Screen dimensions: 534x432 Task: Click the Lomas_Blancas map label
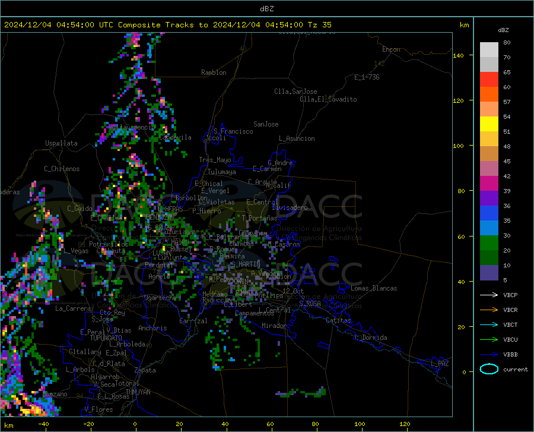click(374, 288)
